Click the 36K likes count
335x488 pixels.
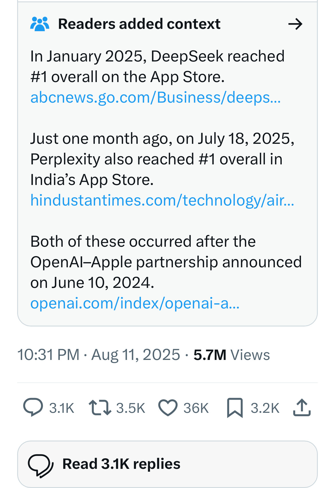pos(196,408)
